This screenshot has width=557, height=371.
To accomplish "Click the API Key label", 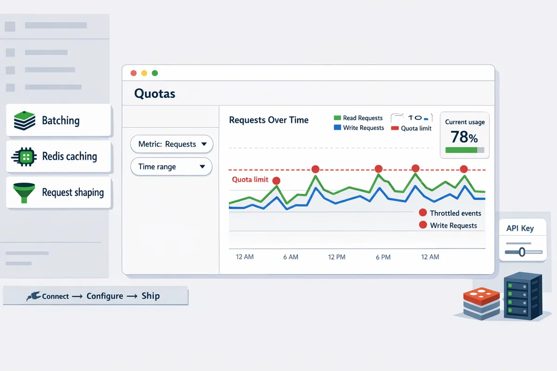I will tap(520, 228).
